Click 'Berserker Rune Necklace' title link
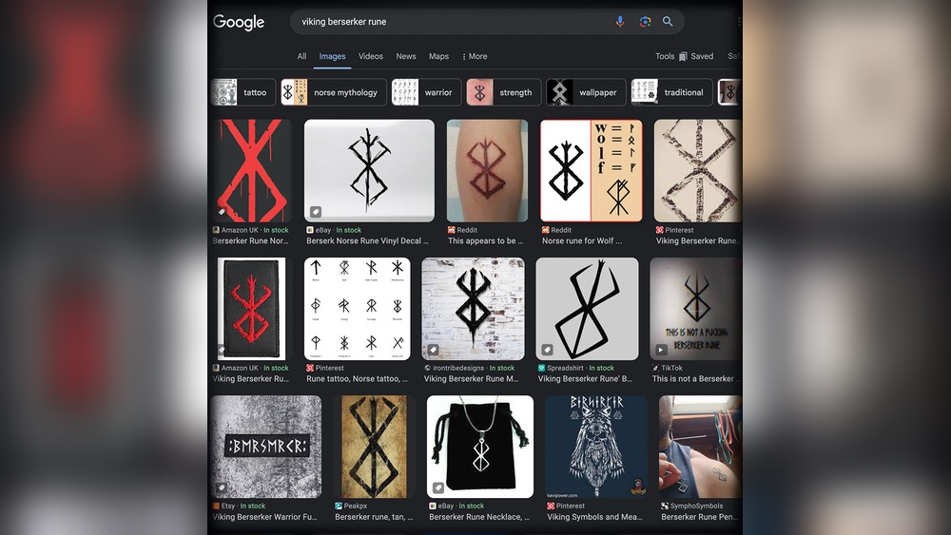The width and height of the screenshot is (951, 535). click(479, 517)
